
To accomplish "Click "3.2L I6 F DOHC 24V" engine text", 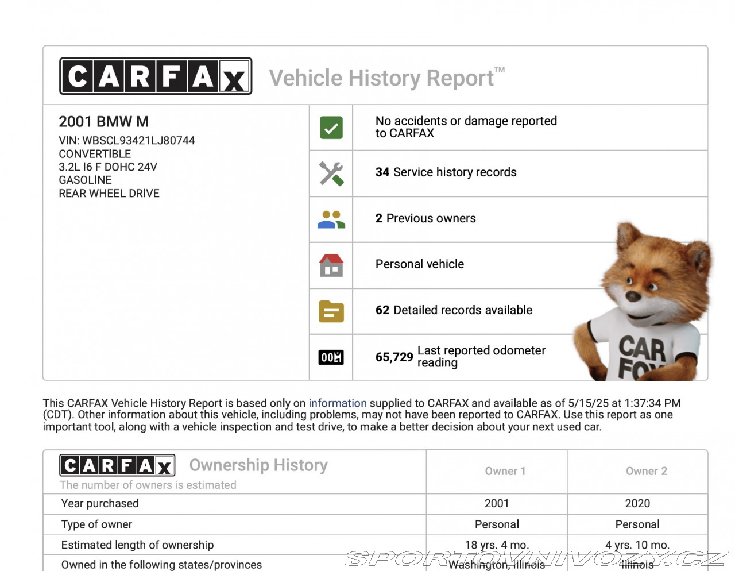I will pyautogui.click(x=108, y=167).
